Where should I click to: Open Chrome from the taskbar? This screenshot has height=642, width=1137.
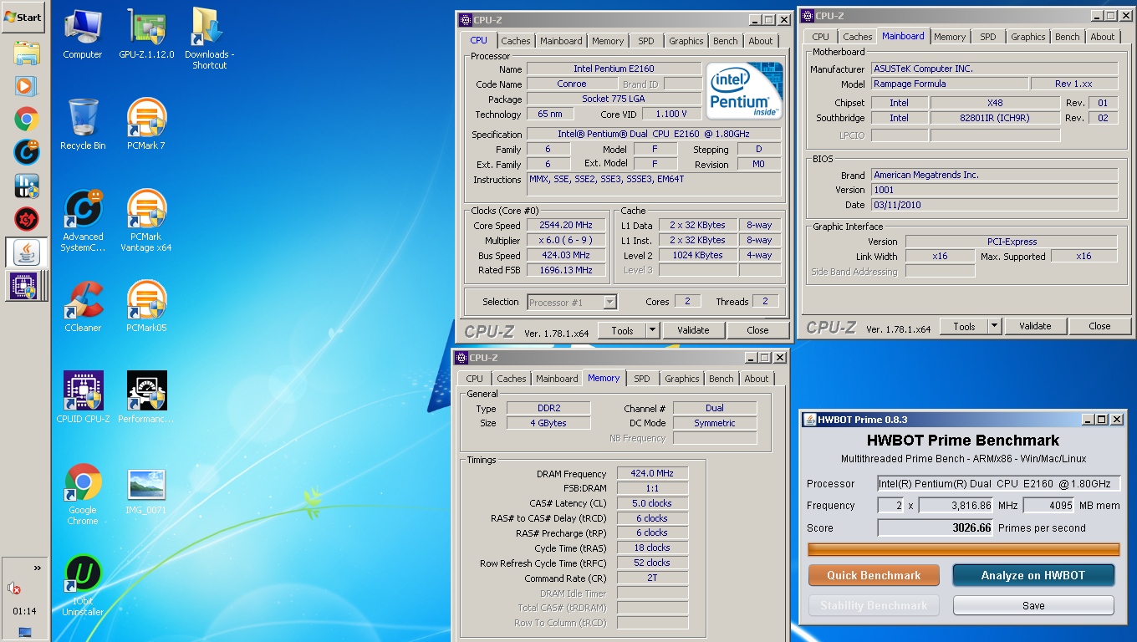click(x=27, y=119)
